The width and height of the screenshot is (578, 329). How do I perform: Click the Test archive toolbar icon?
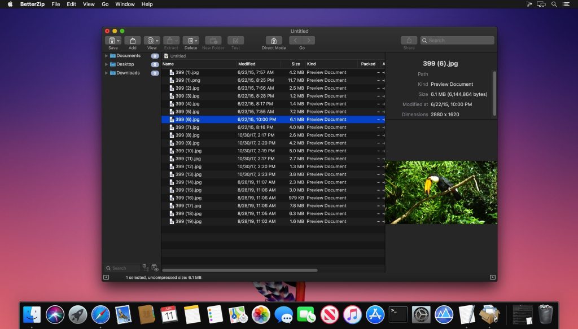tap(235, 40)
